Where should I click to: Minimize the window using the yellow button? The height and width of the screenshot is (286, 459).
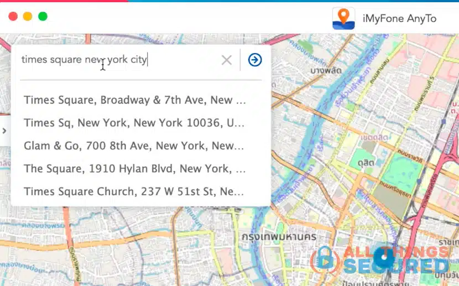[x=28, y=17]
